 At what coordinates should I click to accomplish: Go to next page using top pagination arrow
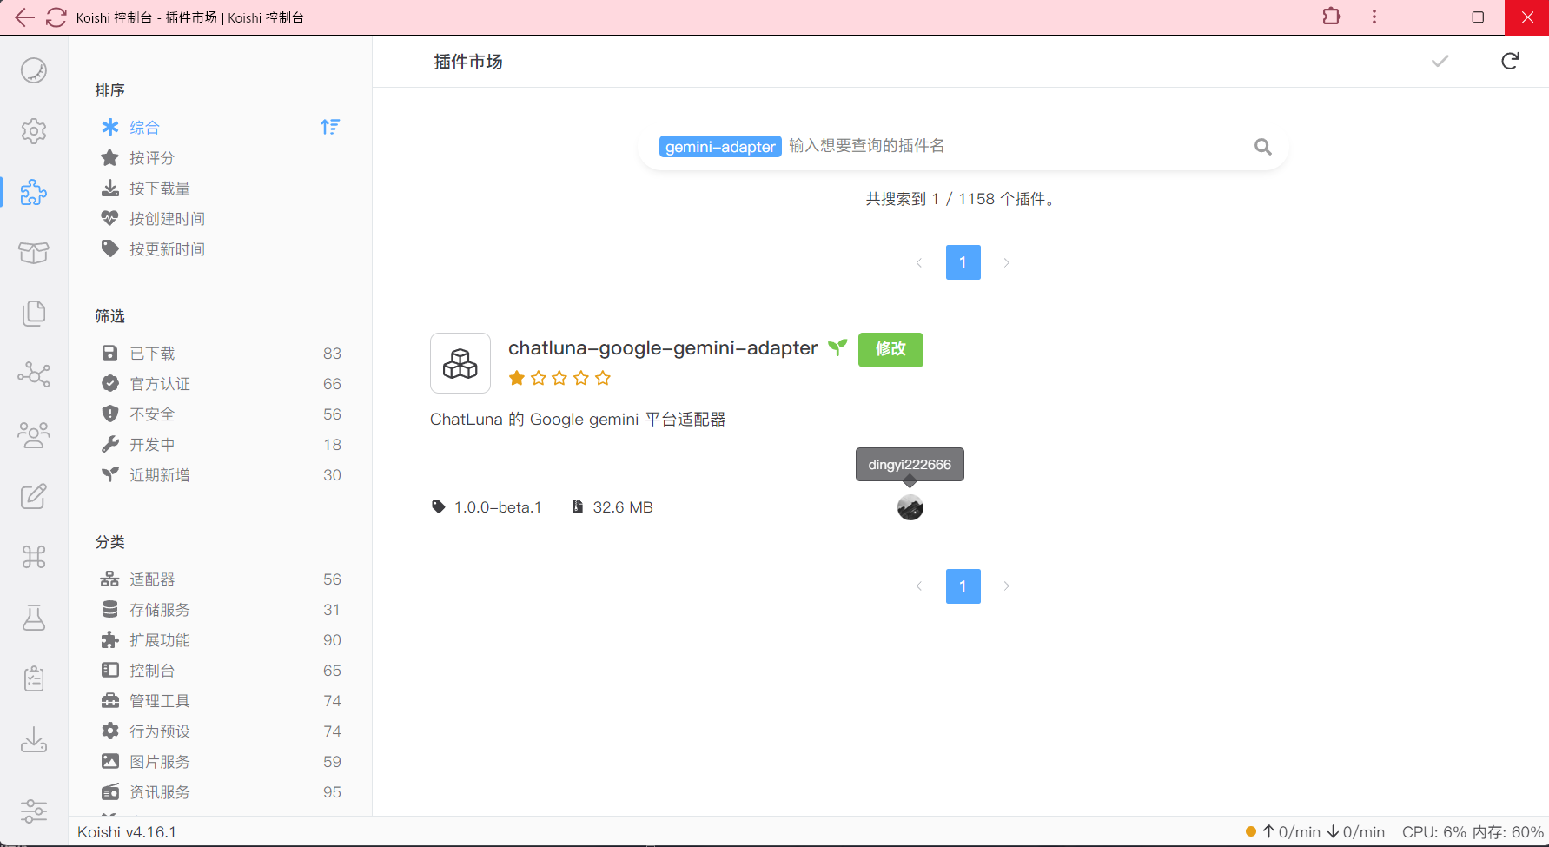click(1006, 262)
